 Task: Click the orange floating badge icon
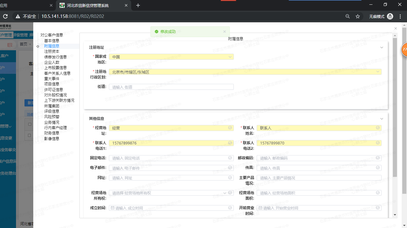(404, 50)
